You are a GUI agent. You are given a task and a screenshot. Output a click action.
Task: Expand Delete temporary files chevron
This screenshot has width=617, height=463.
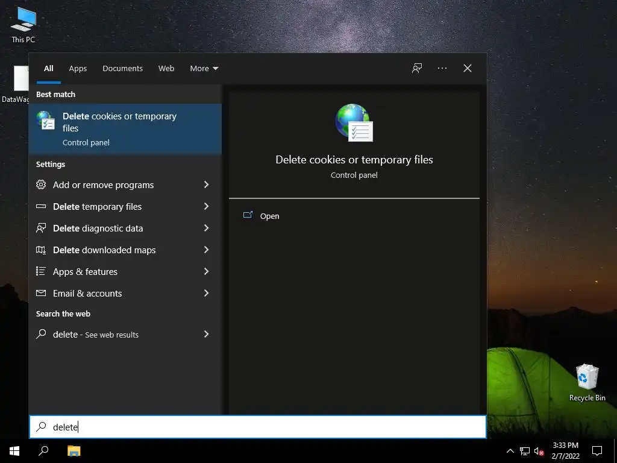(206, 206)
